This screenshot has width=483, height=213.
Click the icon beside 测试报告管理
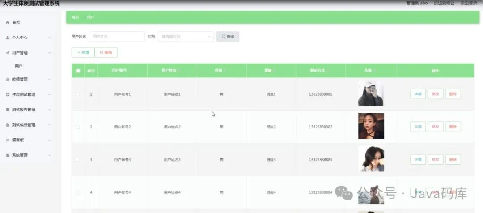(x=8, y=110)
